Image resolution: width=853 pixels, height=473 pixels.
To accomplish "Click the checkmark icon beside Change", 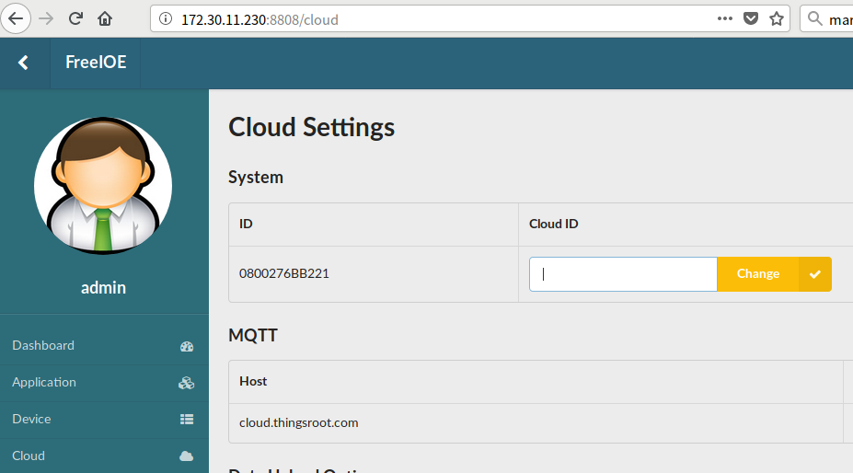I will point(814,274).
